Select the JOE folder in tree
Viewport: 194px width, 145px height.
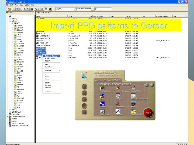click(x=17, y=73)
